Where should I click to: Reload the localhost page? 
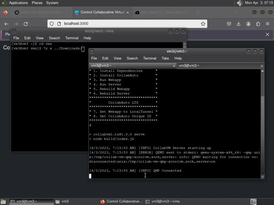tap(26, 24)
